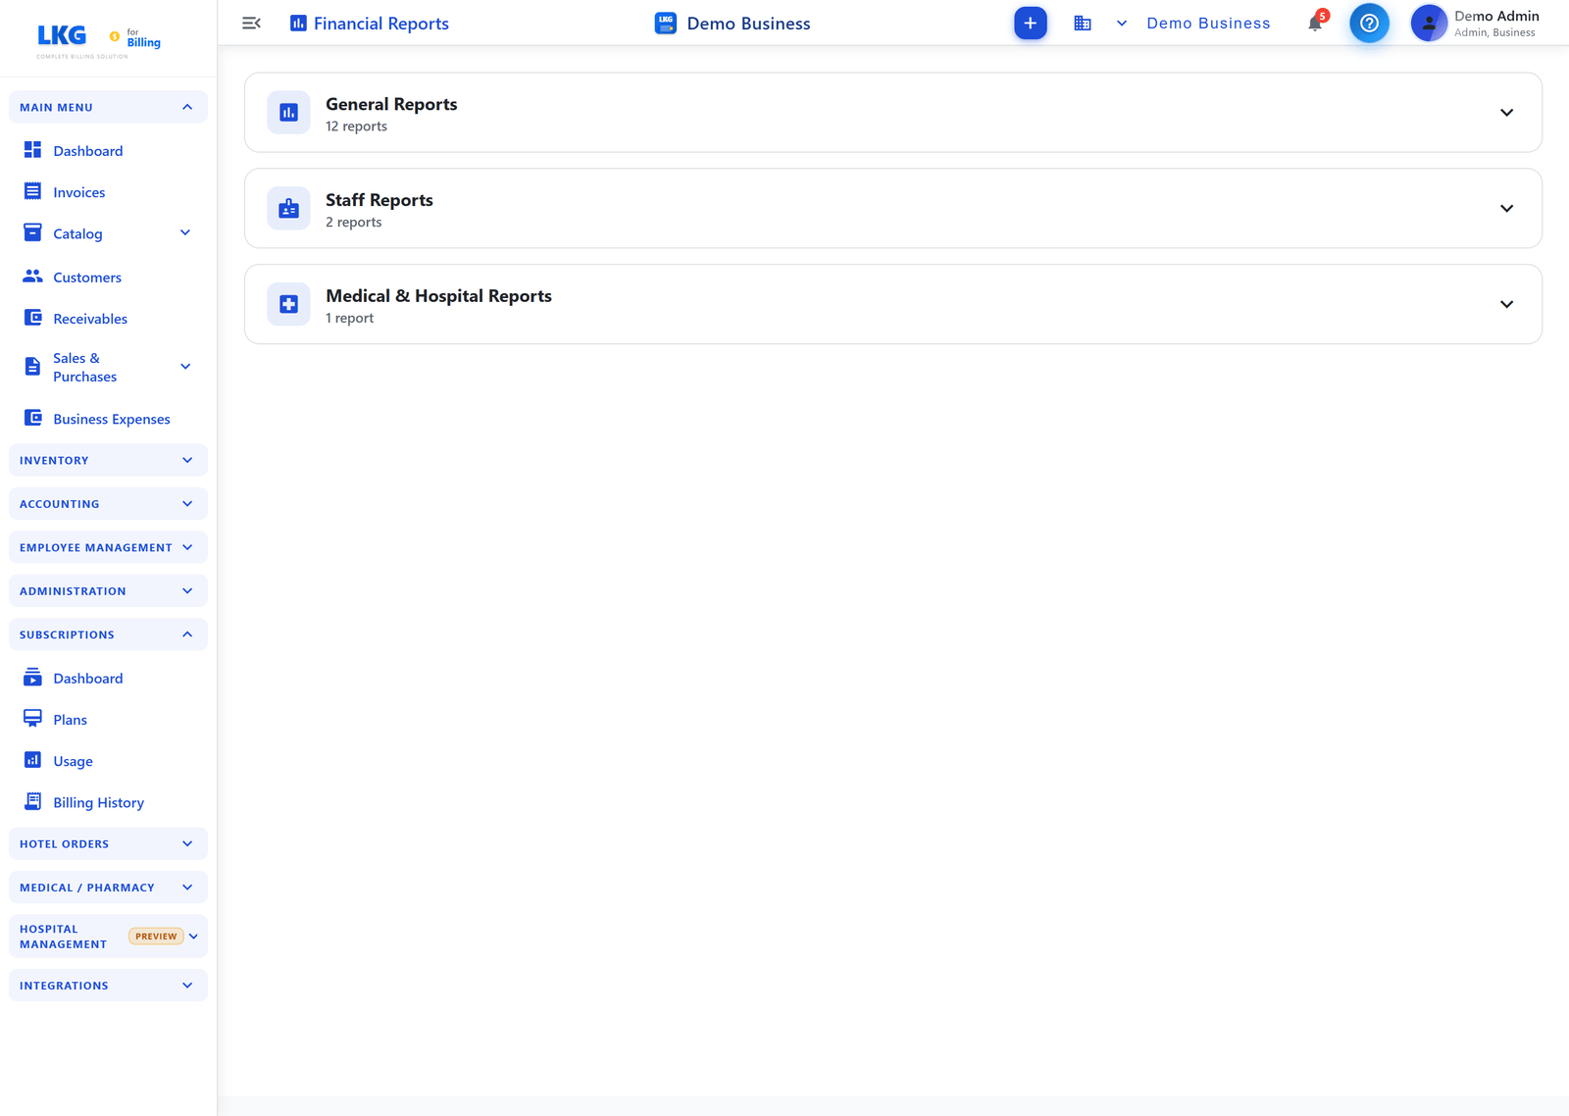
Task: Expand the Catalog submenu arrow
Action: [185, 232]
